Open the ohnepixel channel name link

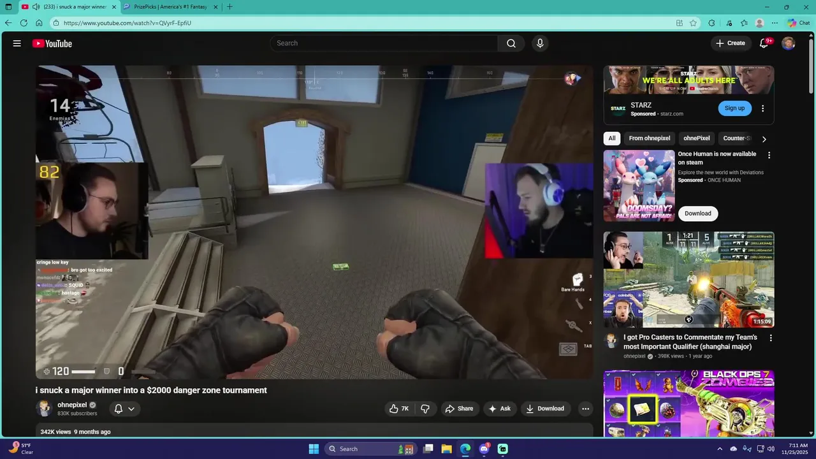coord(72,405)
